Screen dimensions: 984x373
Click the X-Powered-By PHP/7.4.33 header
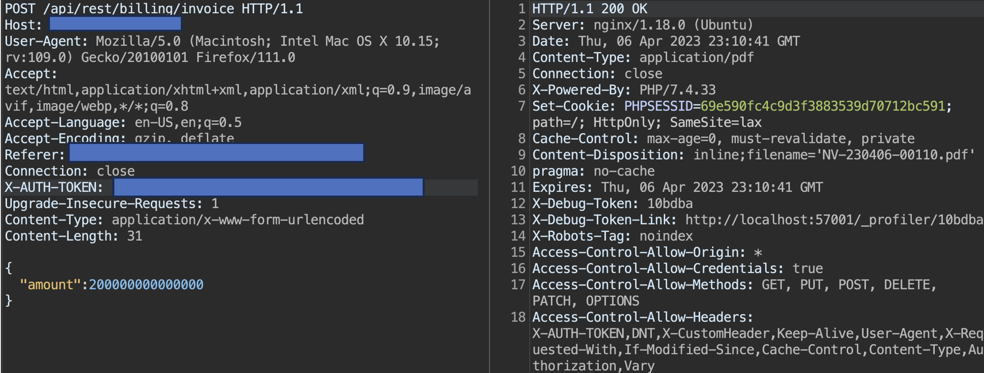point(624,90)
